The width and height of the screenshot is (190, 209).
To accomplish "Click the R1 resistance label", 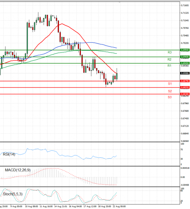I will [x=169, y=66].
